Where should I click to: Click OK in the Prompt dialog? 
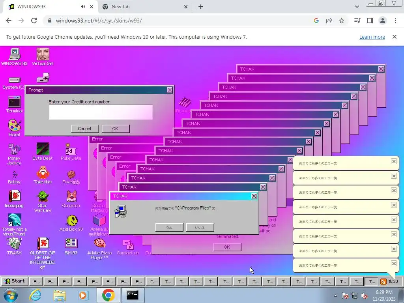point(115,129)
